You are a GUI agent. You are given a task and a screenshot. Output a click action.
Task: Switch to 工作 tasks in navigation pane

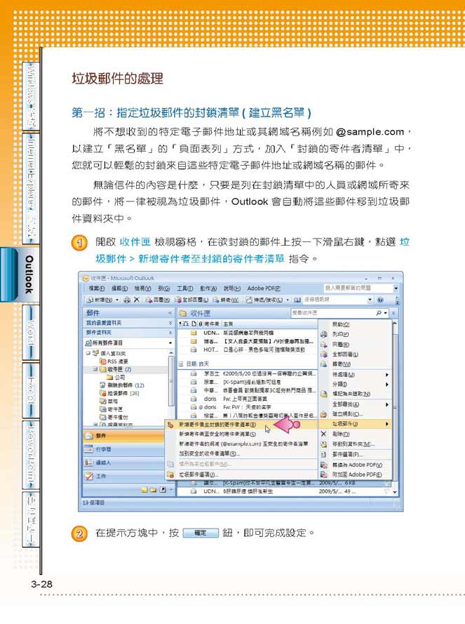pyautogui.click(x=123, y=477)
